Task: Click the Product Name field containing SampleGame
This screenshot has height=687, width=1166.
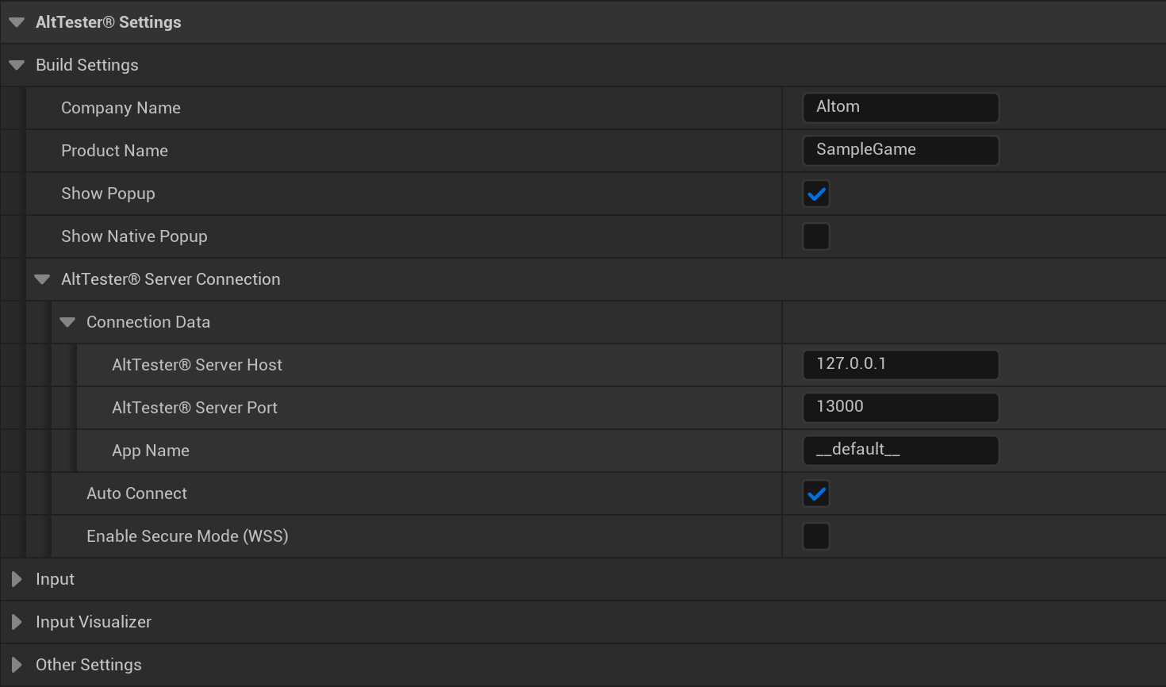Action: 900,150
